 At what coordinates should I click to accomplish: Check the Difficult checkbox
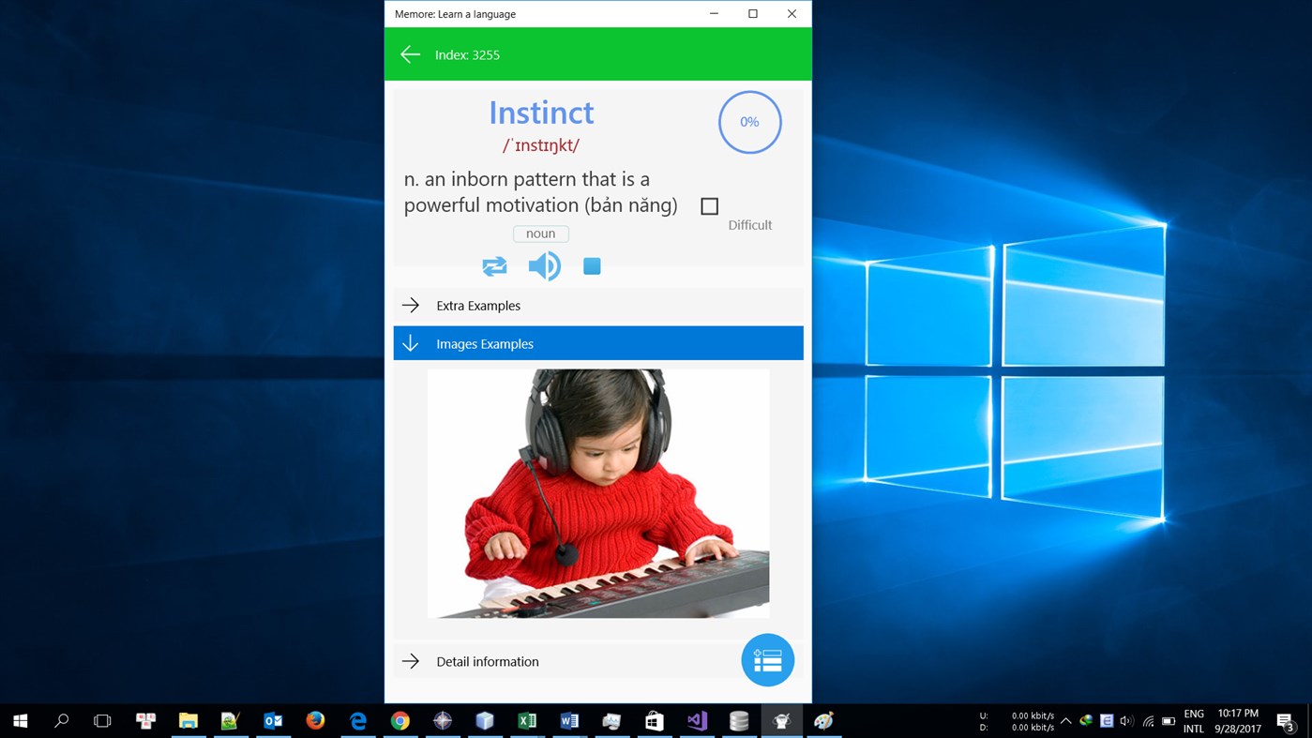pyautogui.click(x=709, y=205)
